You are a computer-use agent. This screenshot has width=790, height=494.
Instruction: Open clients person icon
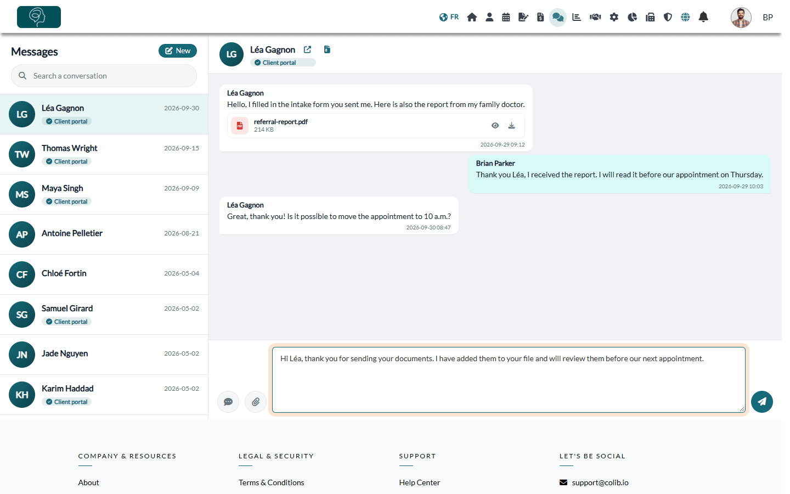point(489,17)
